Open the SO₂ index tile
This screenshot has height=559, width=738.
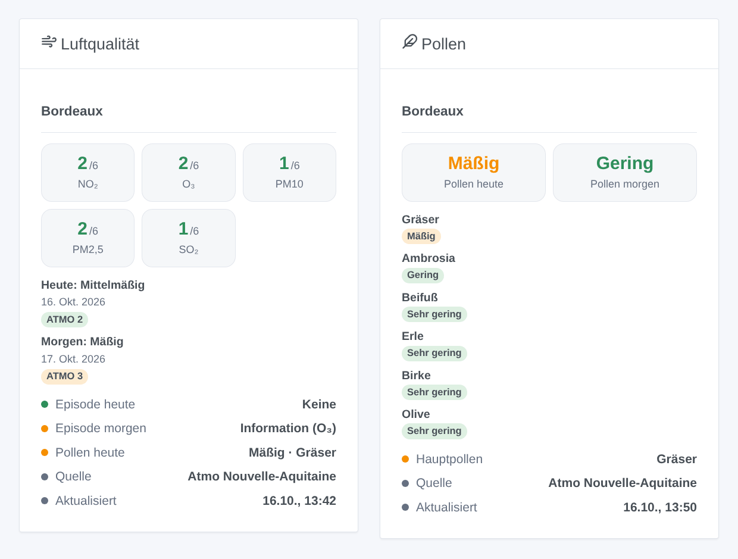(189, 238)
